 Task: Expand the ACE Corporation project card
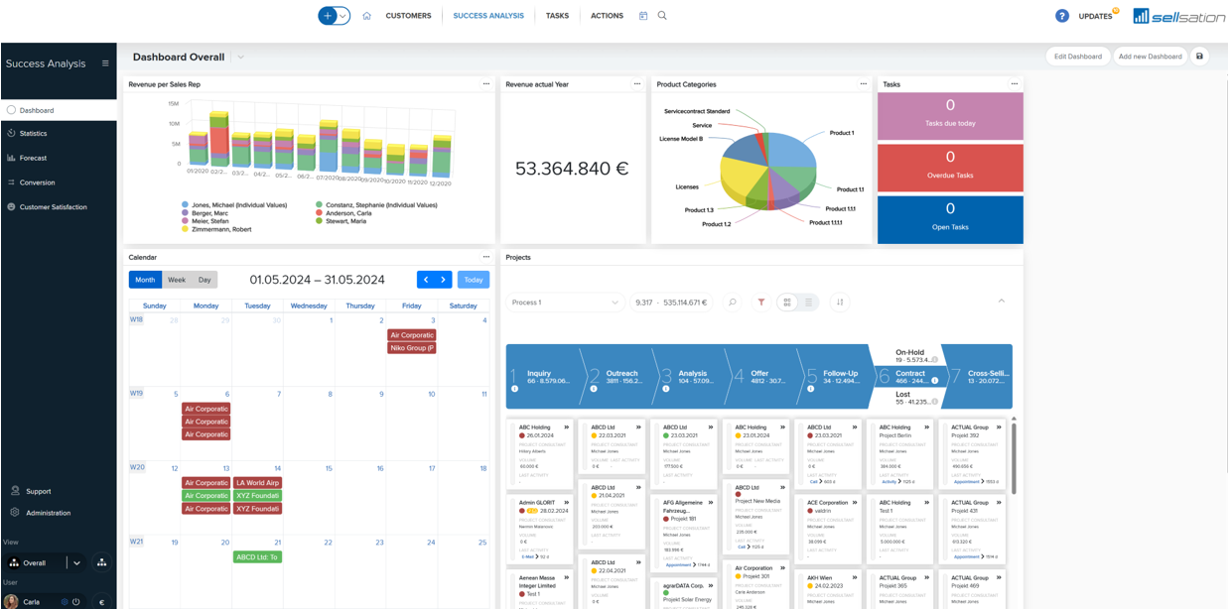tap(855, 503)
